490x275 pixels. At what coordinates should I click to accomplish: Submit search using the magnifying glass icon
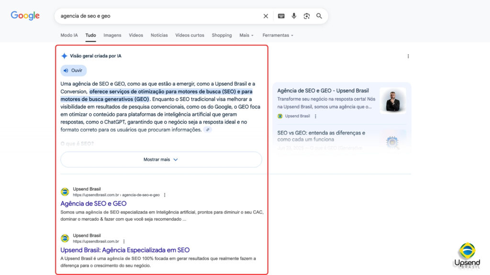[x=319, y=16]
